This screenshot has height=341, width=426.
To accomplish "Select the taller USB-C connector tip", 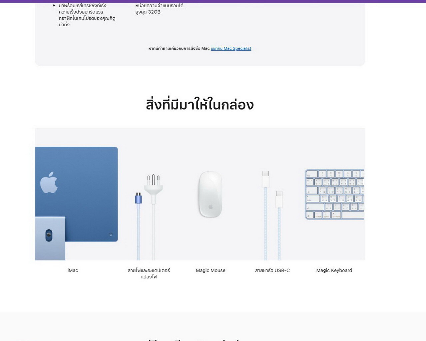I will pos(265,179).
